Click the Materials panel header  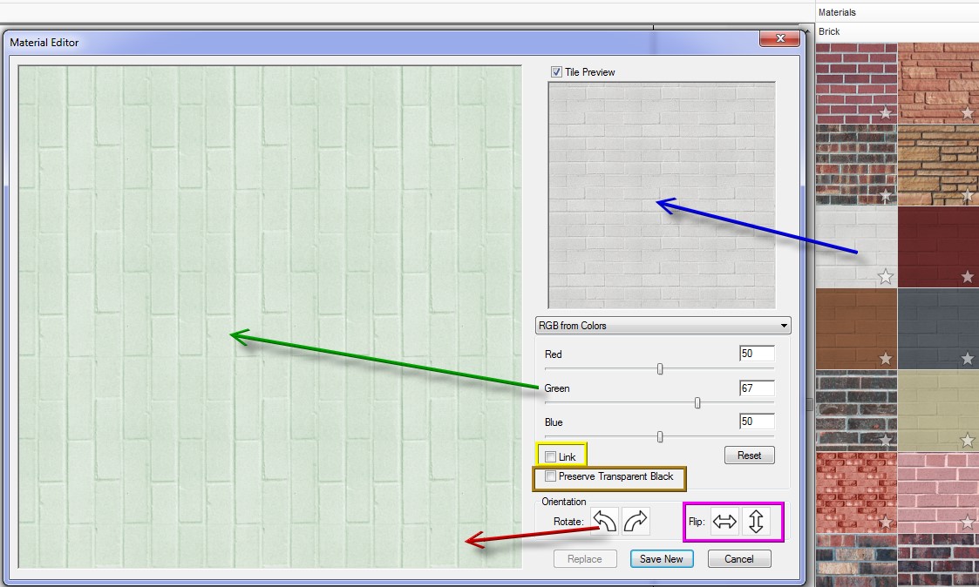coord(837,12)
